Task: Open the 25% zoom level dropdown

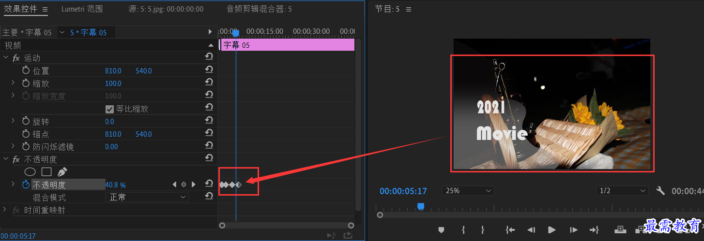Action: (x=467, y=191)
